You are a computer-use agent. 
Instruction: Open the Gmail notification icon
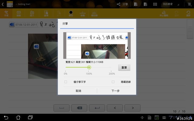pos(164,118)
